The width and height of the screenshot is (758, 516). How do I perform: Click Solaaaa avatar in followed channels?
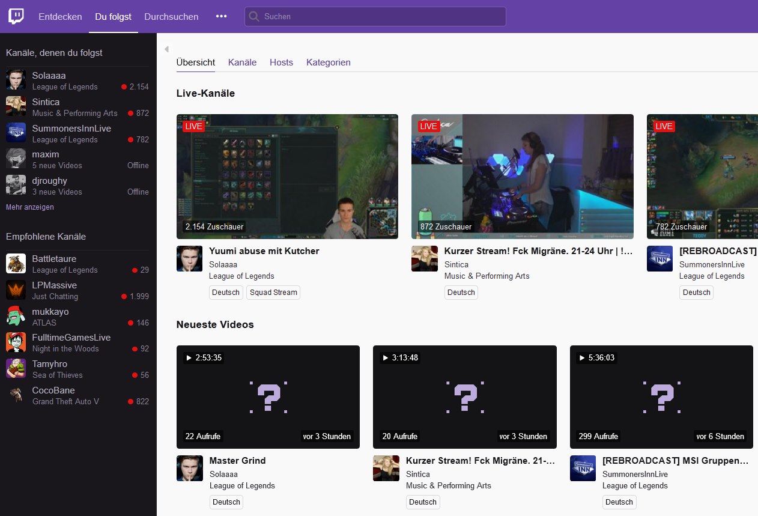pos(16,80)
